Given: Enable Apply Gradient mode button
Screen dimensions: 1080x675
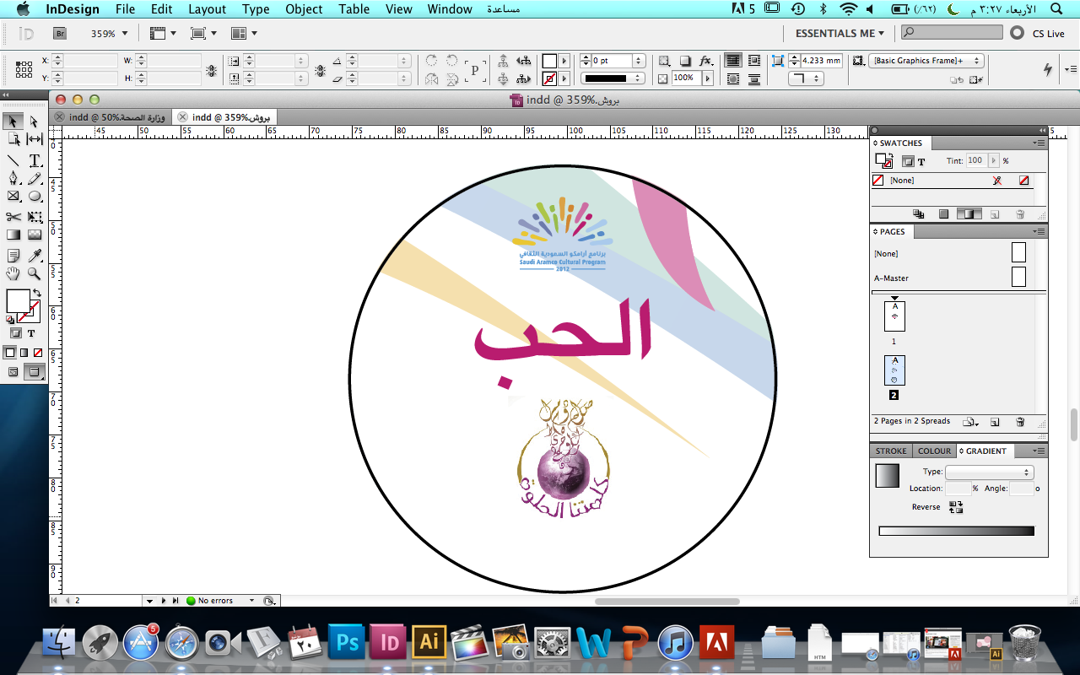Looking at the screenshot, I should point(24,353).
